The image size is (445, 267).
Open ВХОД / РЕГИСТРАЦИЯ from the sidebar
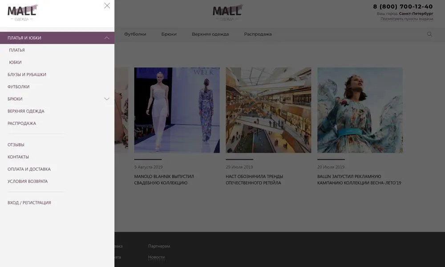[30, 202]
